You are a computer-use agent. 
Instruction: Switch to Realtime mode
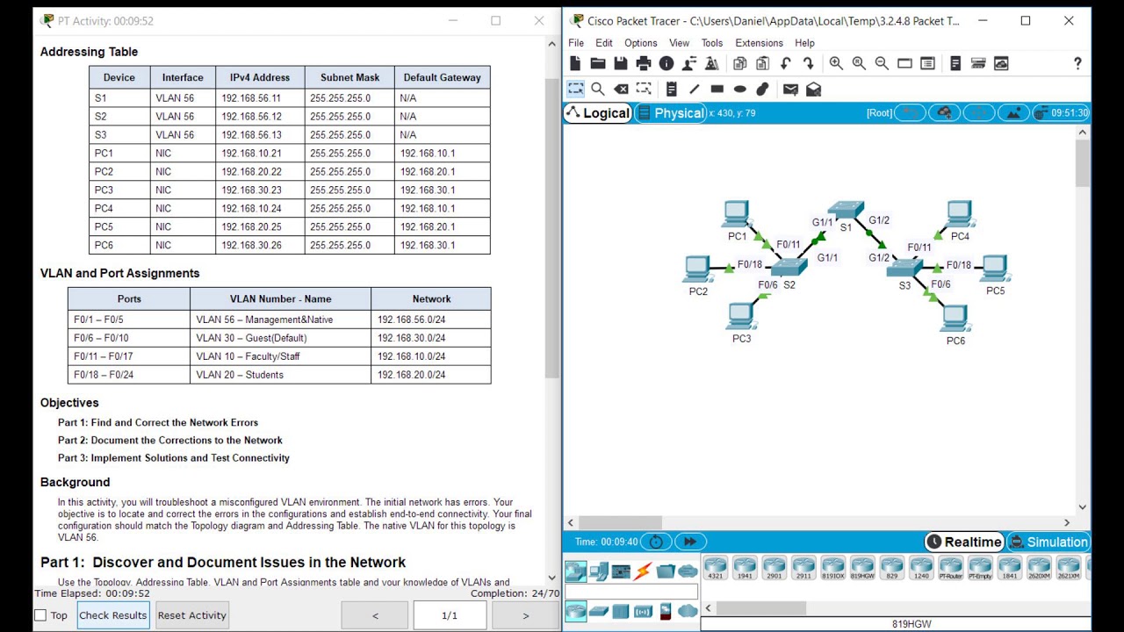(x=963, y=542)
